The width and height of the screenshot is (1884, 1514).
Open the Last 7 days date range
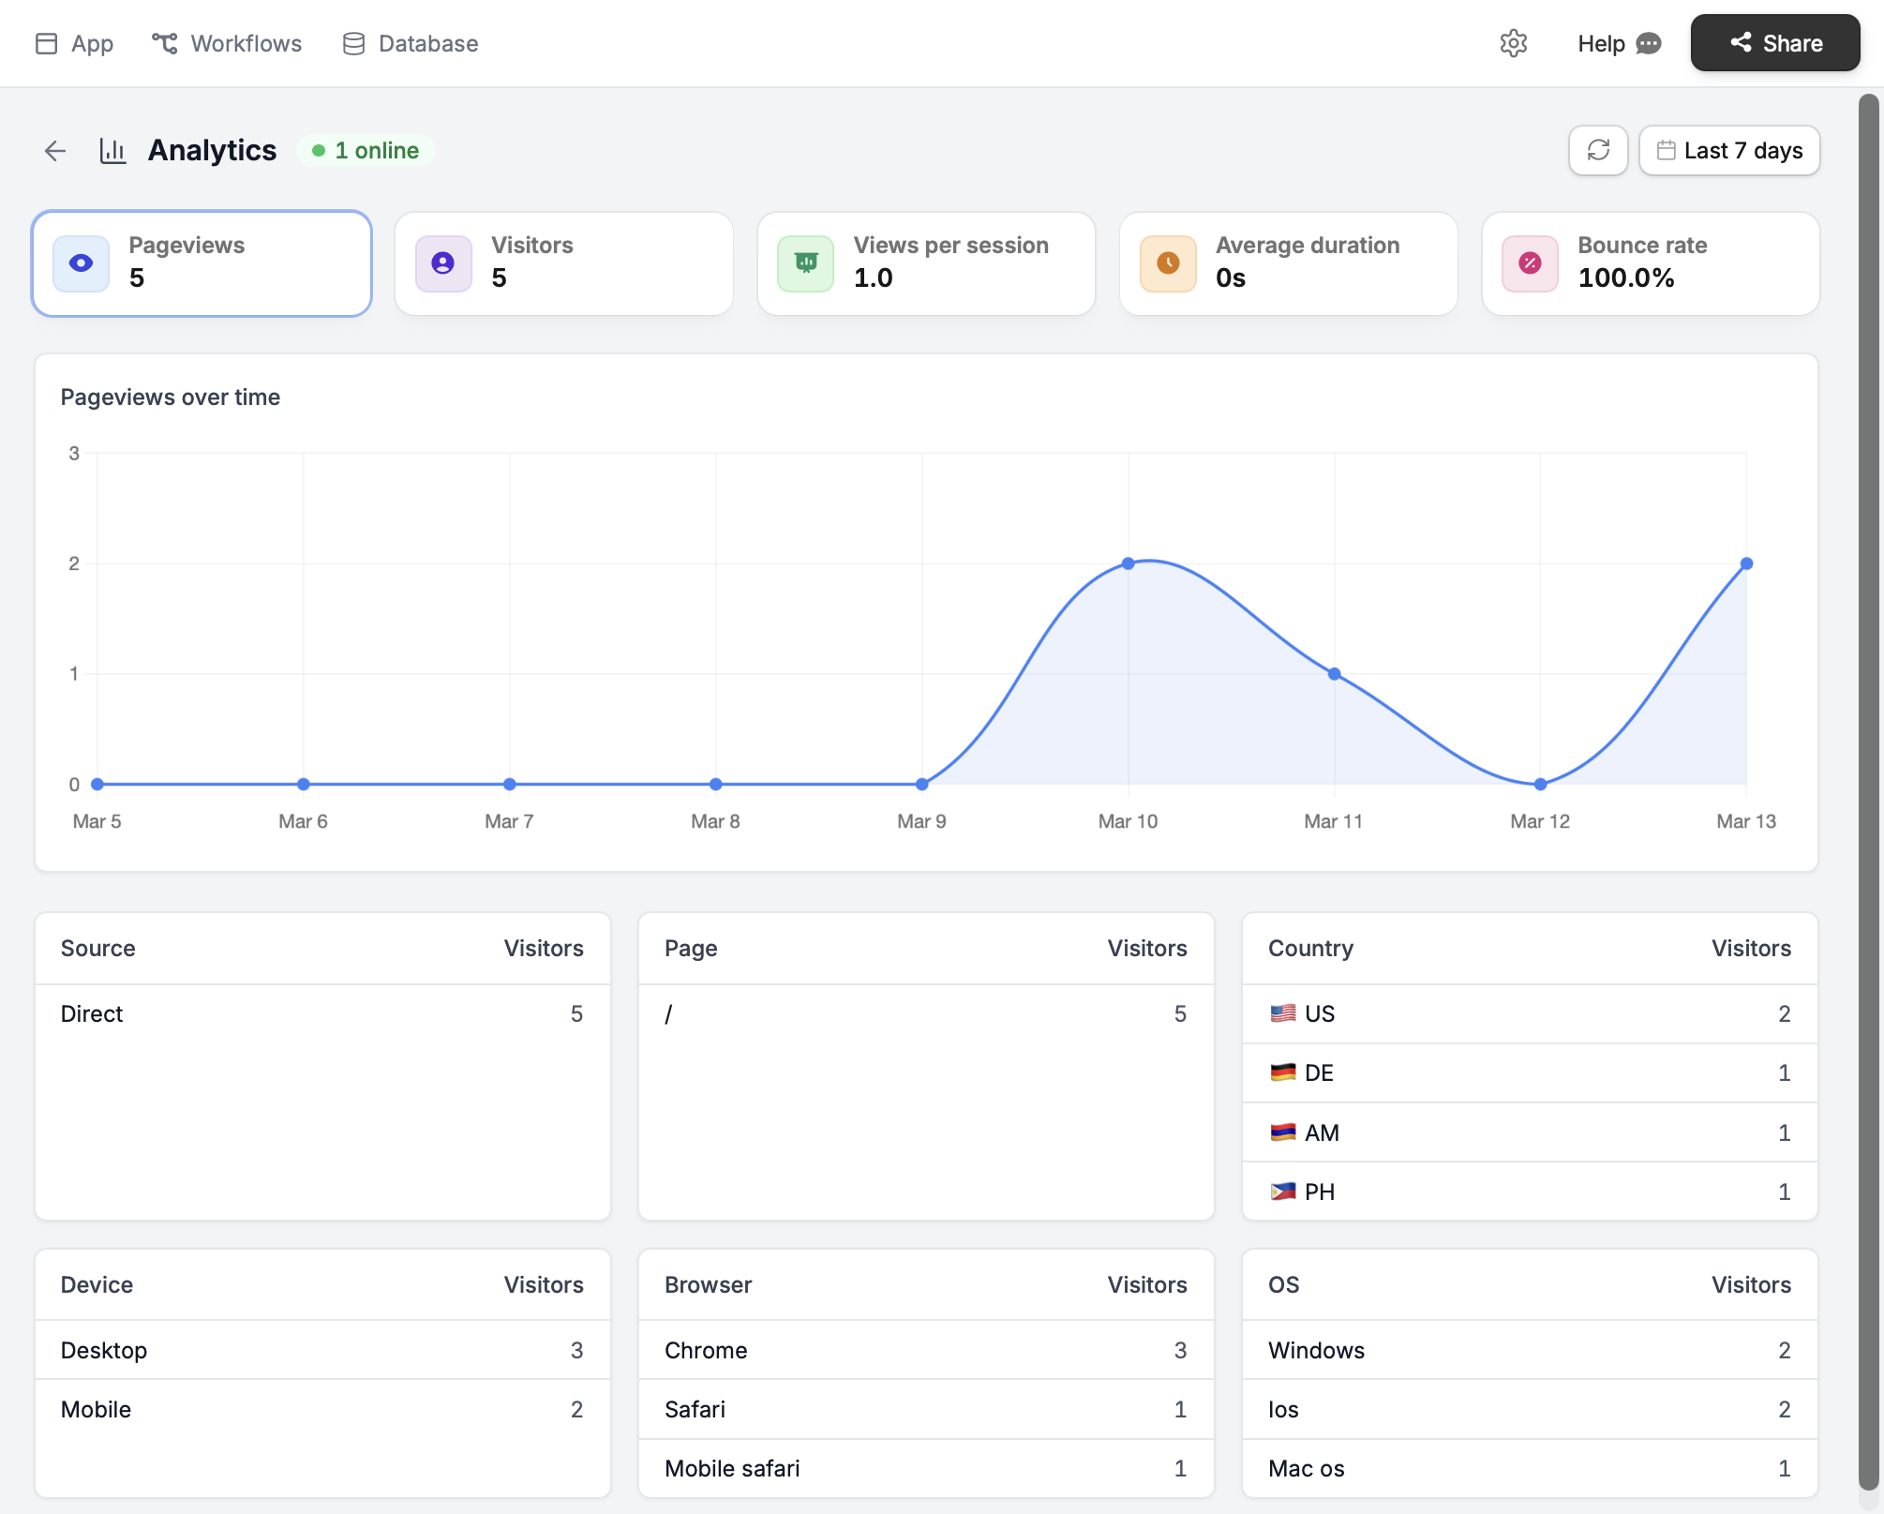[1729, 151]
